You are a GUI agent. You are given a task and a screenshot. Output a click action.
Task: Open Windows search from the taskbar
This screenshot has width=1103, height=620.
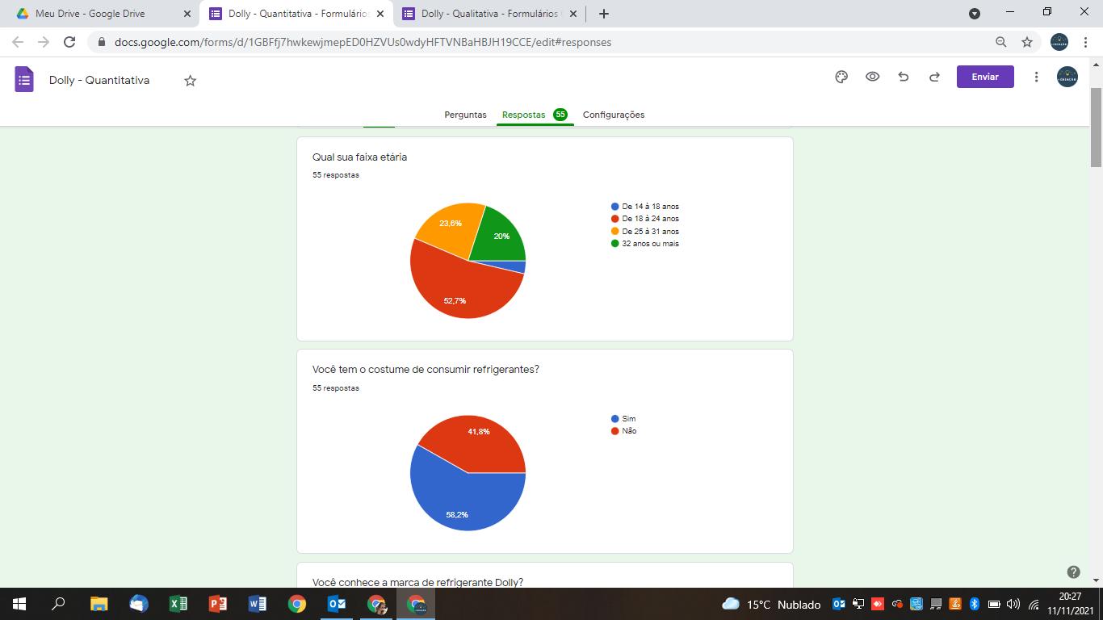(58, 604)
